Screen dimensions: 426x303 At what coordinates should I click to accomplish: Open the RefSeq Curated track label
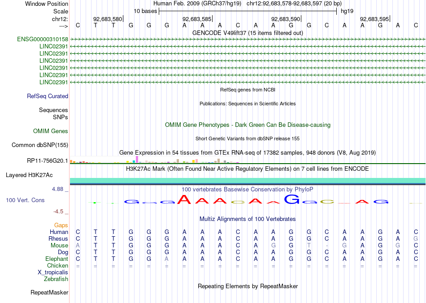coord(48,96)
